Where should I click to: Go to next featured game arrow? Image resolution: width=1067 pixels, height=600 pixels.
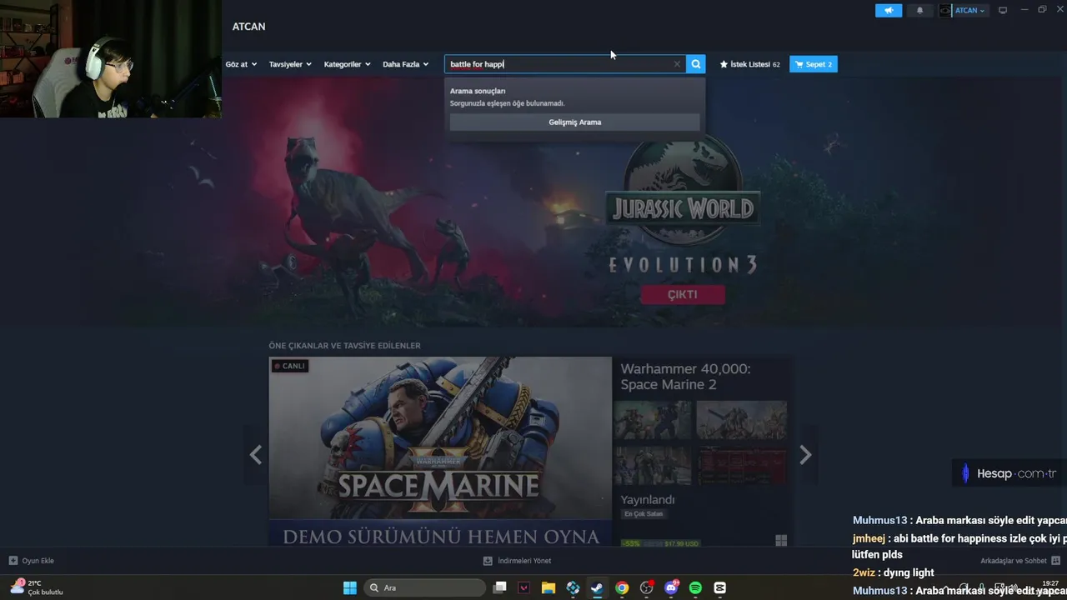805,454
